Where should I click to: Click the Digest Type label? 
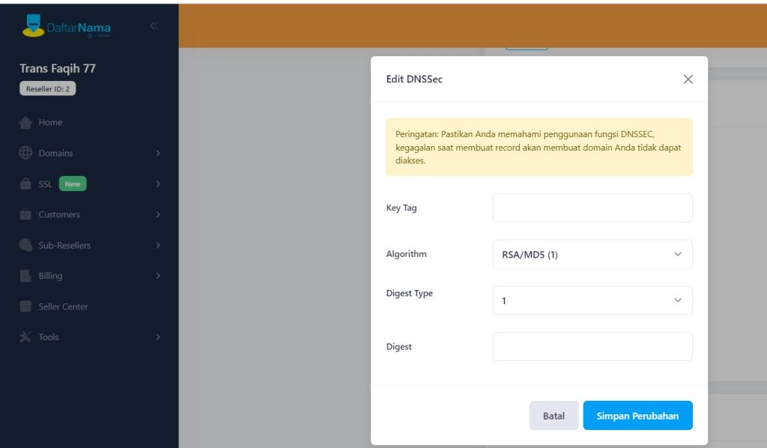410,294
